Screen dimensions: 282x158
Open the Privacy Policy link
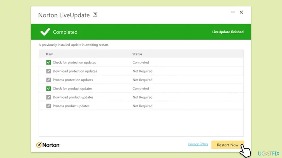[198, 144]
